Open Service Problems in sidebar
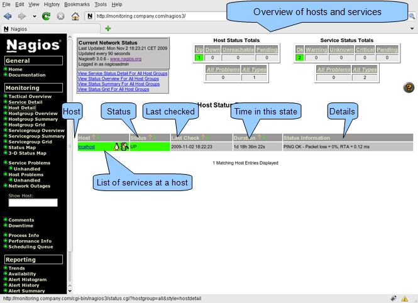Image resolution: width=418 pixels, height=303 pixels. pyautogui.click(x=30, y=163)
